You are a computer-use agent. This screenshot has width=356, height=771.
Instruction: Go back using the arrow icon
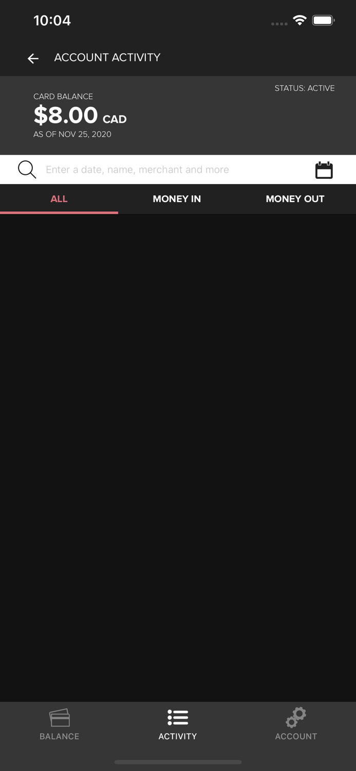coord(33,59)
